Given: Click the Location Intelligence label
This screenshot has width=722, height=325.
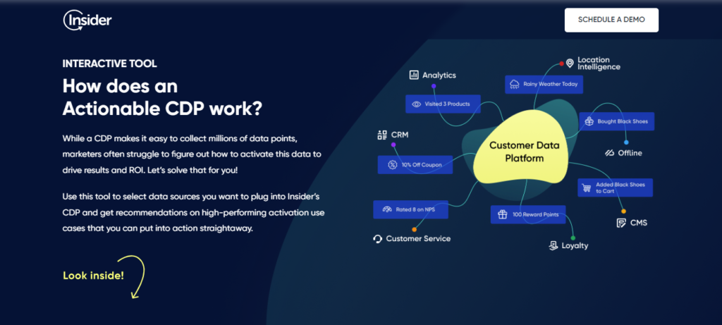Looking at the screenshot, I should click(599, 63).
